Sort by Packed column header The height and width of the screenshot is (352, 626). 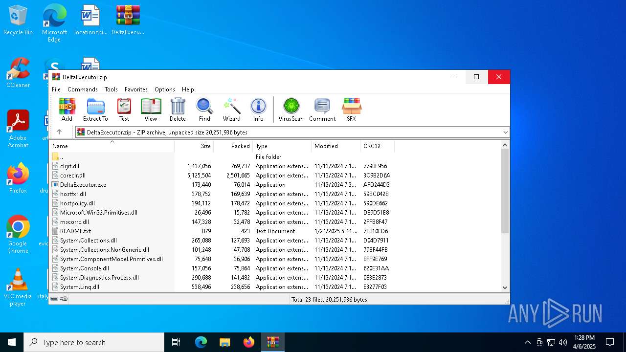pos(233,146)
